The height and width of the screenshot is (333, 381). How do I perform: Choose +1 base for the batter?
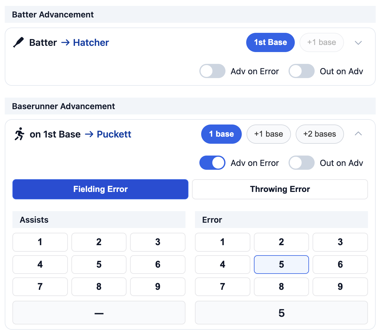tap(321, 42)
